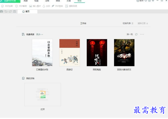The image size is (168, 119).
Task: Click the 工作台 heading
Action: (x=83, y=23)
